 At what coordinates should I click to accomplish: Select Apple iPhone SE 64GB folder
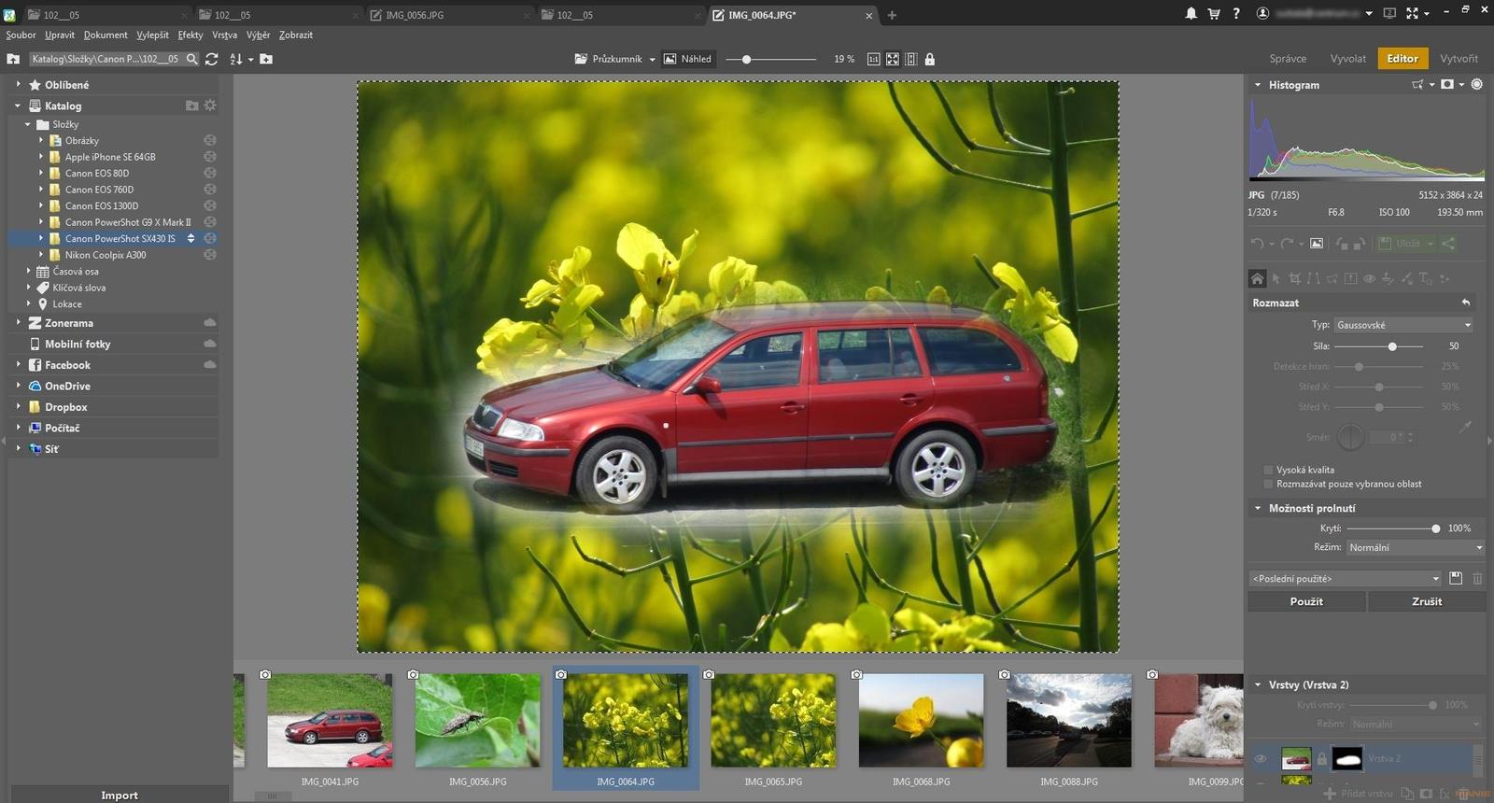click(x=110, y=157)
